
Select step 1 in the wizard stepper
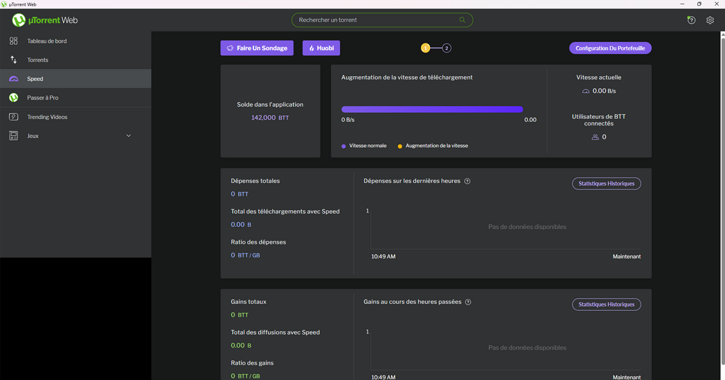pyautogui.click(x=425, y=48)
